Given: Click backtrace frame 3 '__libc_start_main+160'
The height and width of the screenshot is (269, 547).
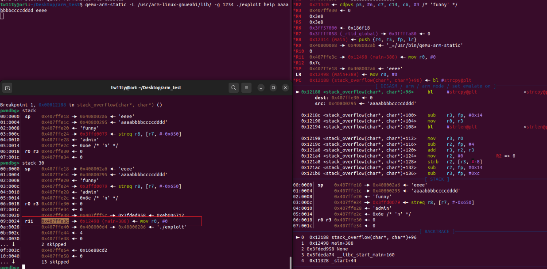Looking at the screenshot, I should pyautogui.click(x=348, y=254).
